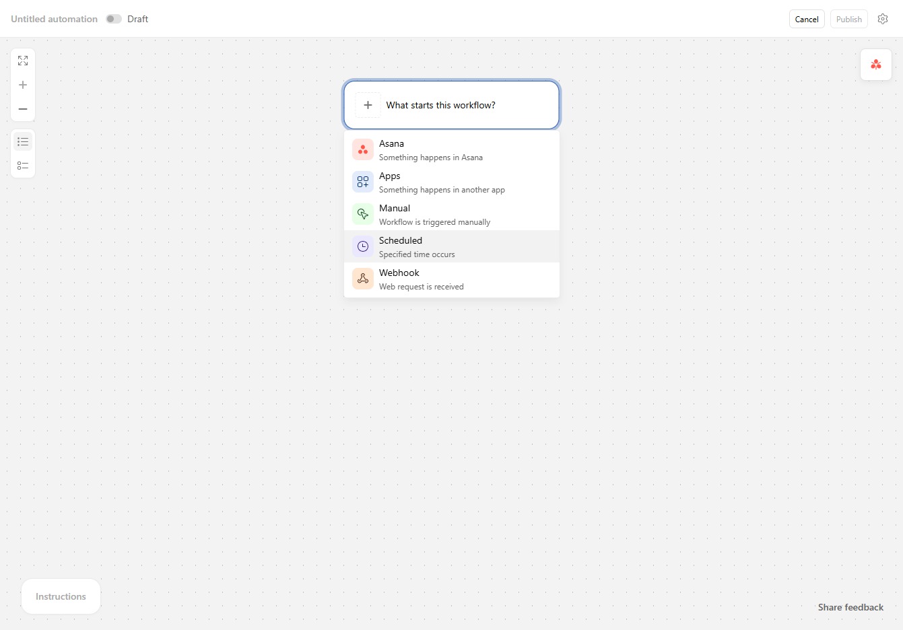
Task: Click "Workflow is triggered manually" text
Action: [434, 222]
